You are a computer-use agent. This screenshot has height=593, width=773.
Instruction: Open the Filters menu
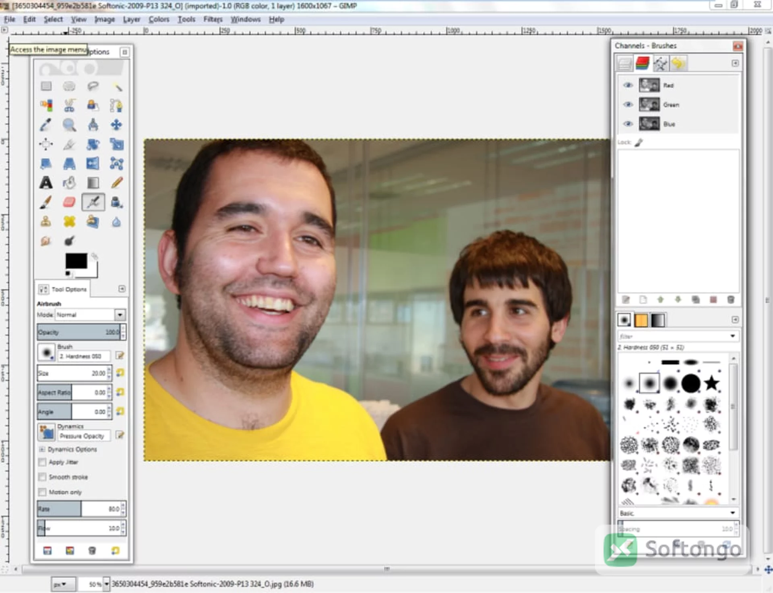point(213,19)
